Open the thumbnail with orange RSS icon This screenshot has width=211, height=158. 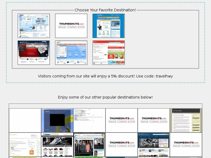click(x=25, y=145)
